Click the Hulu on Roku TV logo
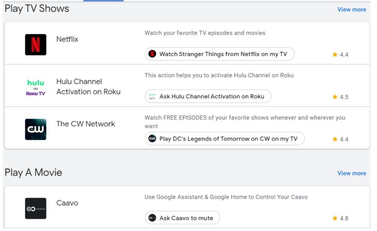The width and height of the screenshot is (377, 231). pos(36,87)
